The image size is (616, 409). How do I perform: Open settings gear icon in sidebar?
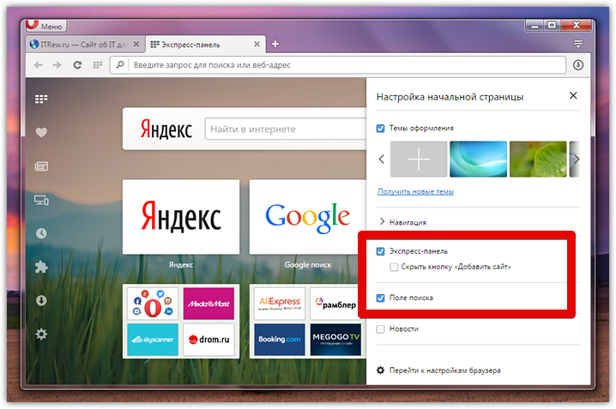click(41, 334)
